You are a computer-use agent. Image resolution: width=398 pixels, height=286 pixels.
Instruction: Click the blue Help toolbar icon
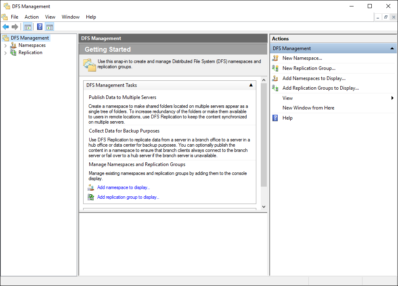coord(40,27)
